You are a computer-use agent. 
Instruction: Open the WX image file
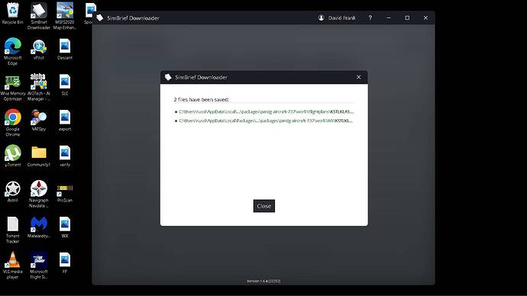[65, 227]
